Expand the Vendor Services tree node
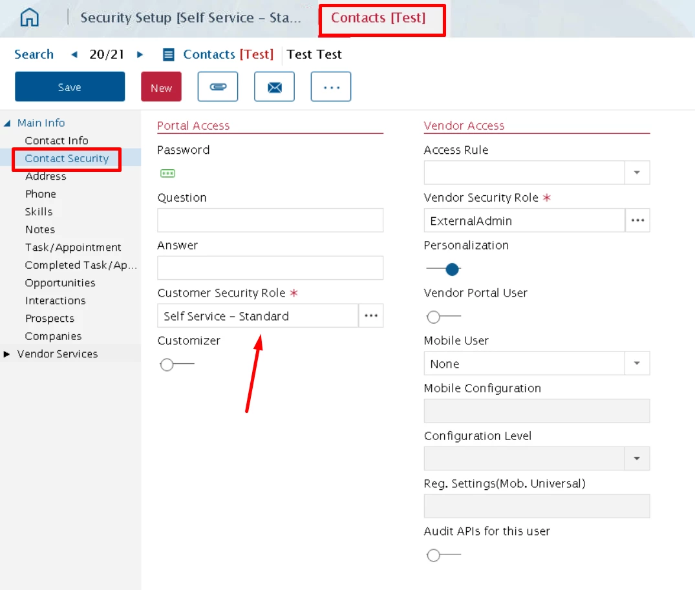 pyautogui.click(x=7, y=354)
